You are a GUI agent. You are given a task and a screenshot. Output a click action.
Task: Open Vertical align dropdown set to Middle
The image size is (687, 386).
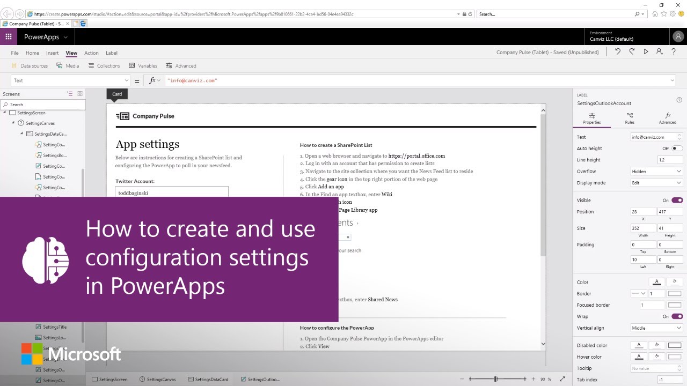pyautogui.click(x=657, y=328)
